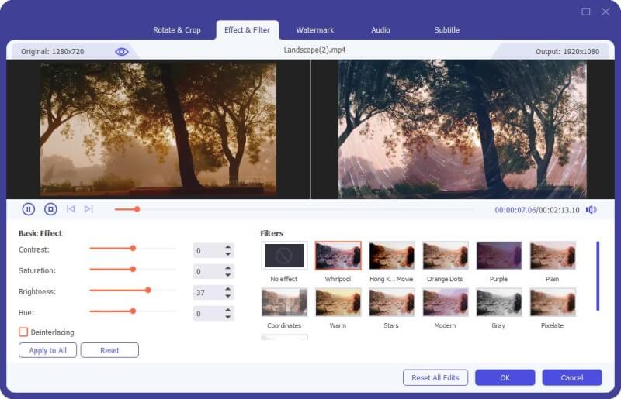Mute the volume speaker icon
Image resolution: width=621 pixels, height=399 pixels.
592,210
